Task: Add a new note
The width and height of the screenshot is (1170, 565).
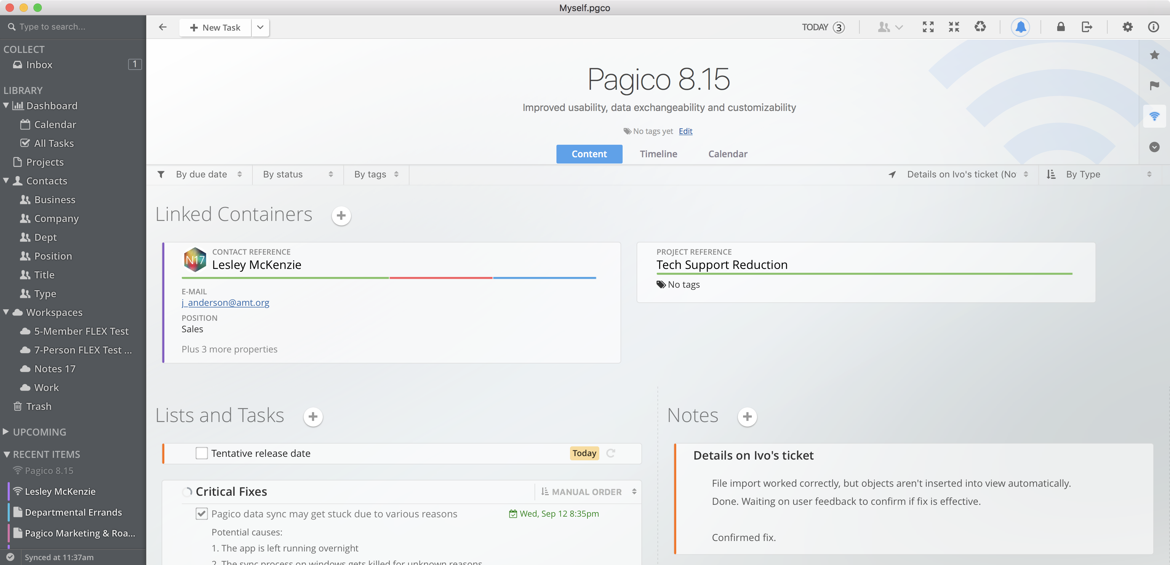Action: [x=747, y=416]
